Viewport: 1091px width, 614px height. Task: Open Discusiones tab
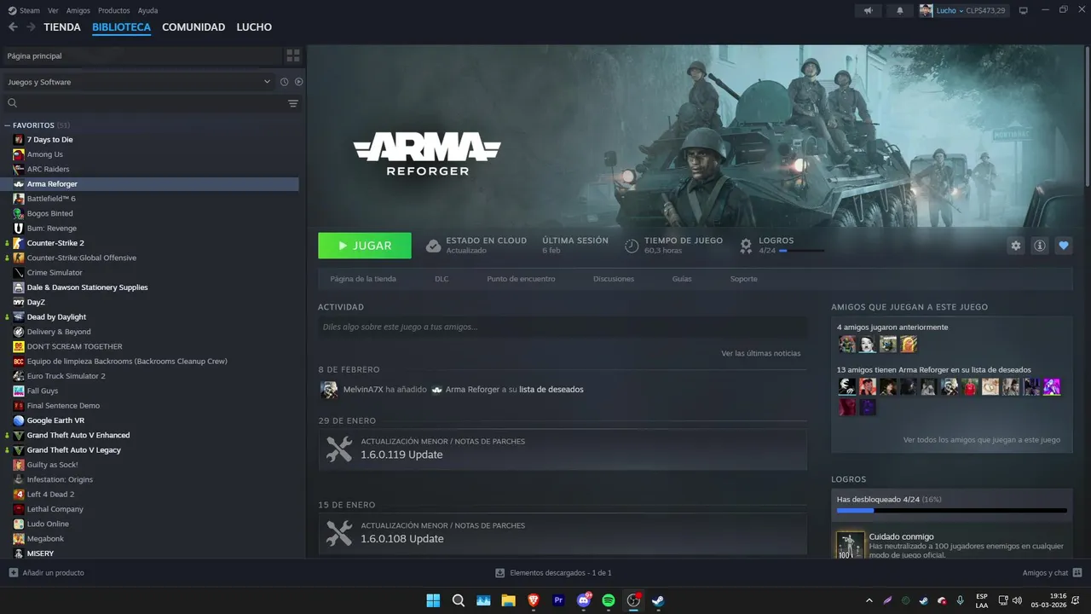point(614,279)
